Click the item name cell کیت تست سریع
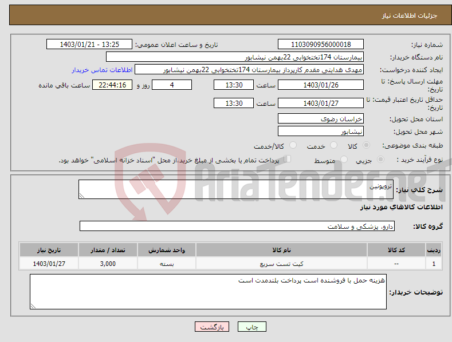This screenshot has width=452, height=342. pos(281,264)
